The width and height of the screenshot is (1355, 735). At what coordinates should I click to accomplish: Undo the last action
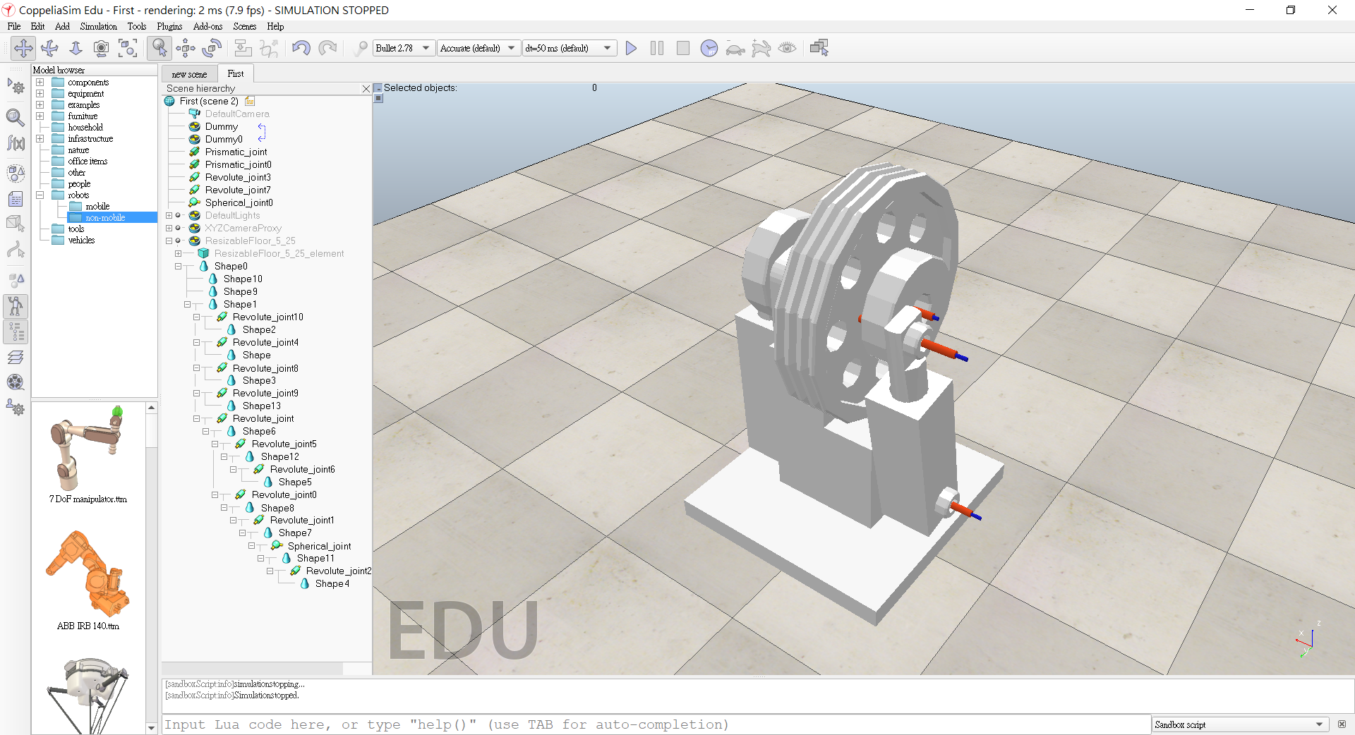click(301, 48)
